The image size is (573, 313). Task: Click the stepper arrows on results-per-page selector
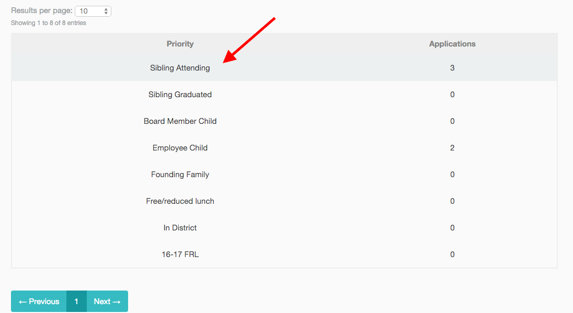(x=106, y=11)
